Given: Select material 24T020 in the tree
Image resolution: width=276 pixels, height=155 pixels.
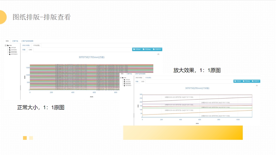Looking at the screenshot, I should (x=13, y=48).
